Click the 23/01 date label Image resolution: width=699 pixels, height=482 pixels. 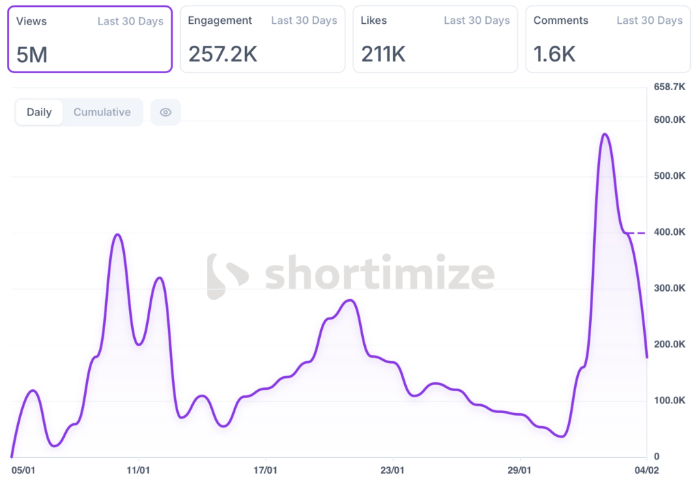tap(392, 470)
